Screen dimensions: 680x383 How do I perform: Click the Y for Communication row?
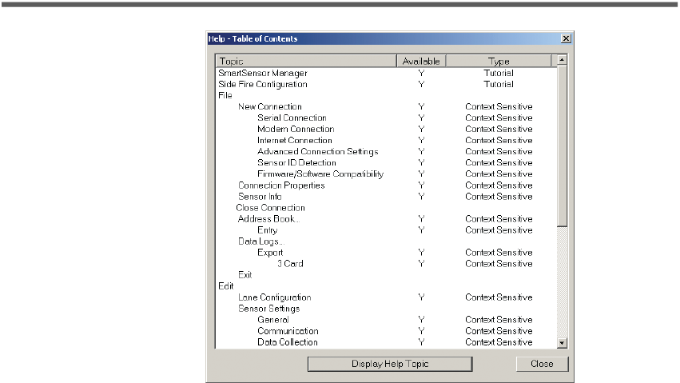click(x=421, y=331)
